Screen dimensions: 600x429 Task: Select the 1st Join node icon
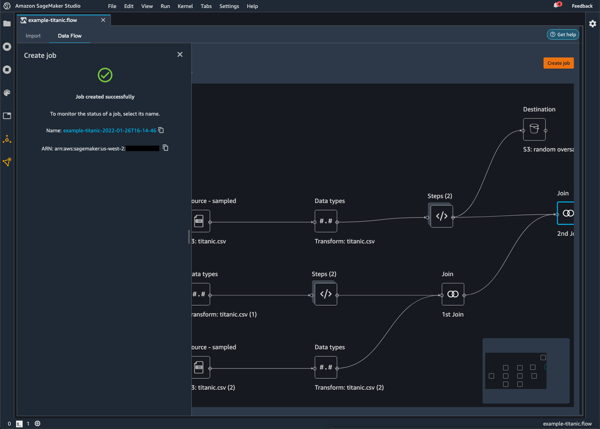click(453, 294)
